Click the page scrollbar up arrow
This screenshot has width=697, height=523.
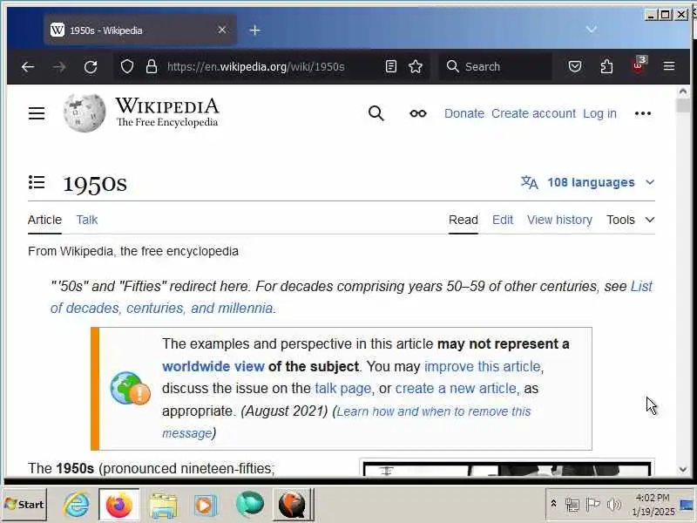[683, 92]
